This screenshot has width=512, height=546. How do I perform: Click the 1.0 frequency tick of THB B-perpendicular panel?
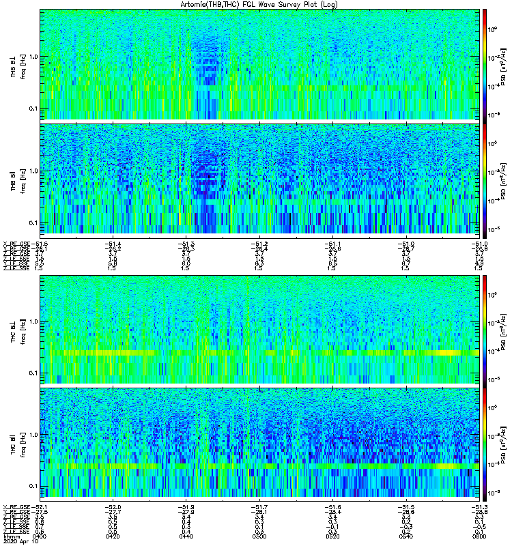pyautogui.click(x=33, y=57)
